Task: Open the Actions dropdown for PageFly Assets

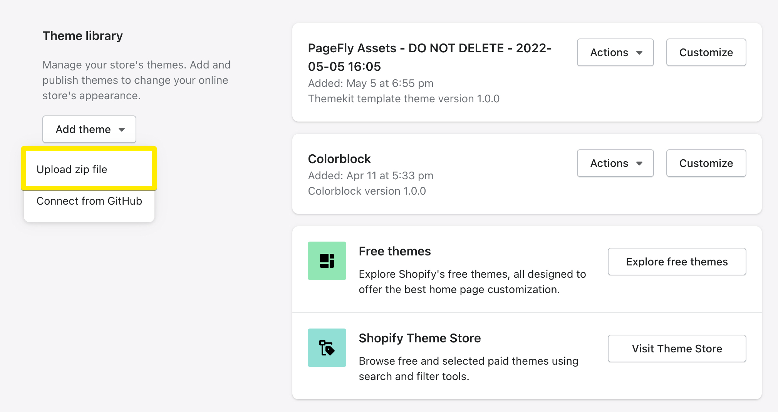Action: [615, 52]
